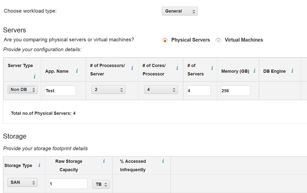Open the processors per server dropdown
Image resolution: width=307 pixels, height=193 pixels.
click(x=108, y=90)
